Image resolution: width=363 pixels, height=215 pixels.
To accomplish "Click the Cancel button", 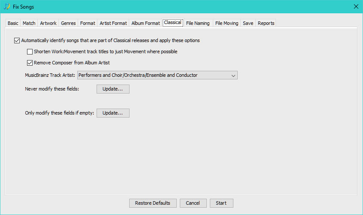I will pos(193,203).
